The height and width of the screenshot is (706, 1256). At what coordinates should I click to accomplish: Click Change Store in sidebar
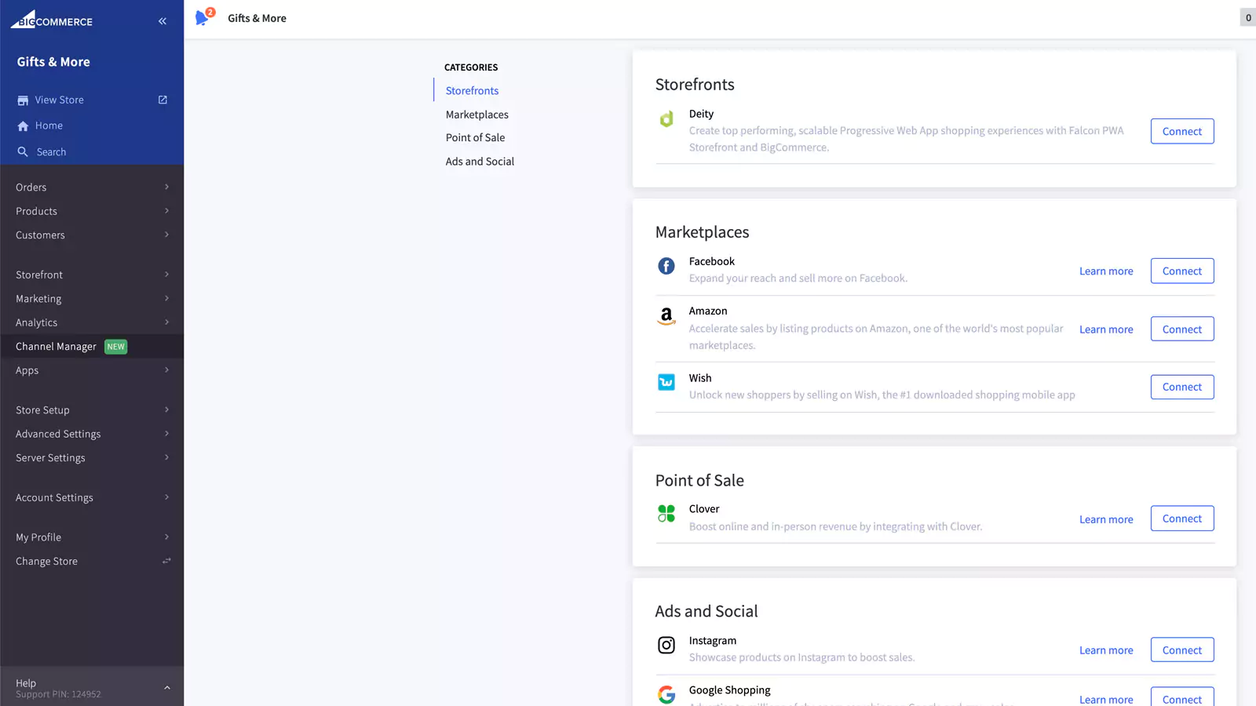[46, 562]
